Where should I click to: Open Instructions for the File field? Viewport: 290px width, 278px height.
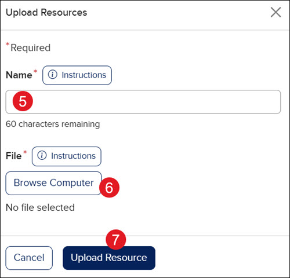(x=67, y=156)
